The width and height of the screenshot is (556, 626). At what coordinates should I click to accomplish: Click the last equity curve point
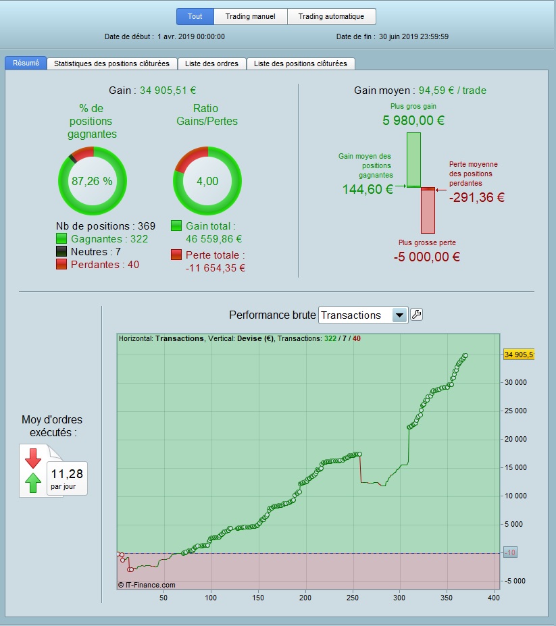coord(465,355)
